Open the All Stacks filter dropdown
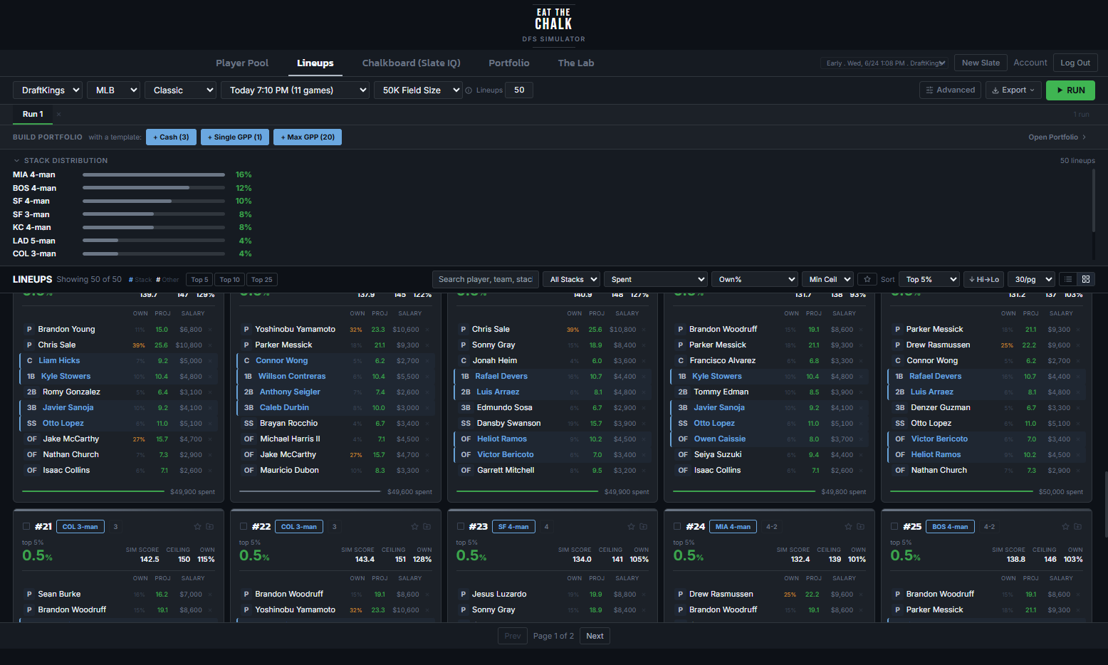 click(571, 279)
